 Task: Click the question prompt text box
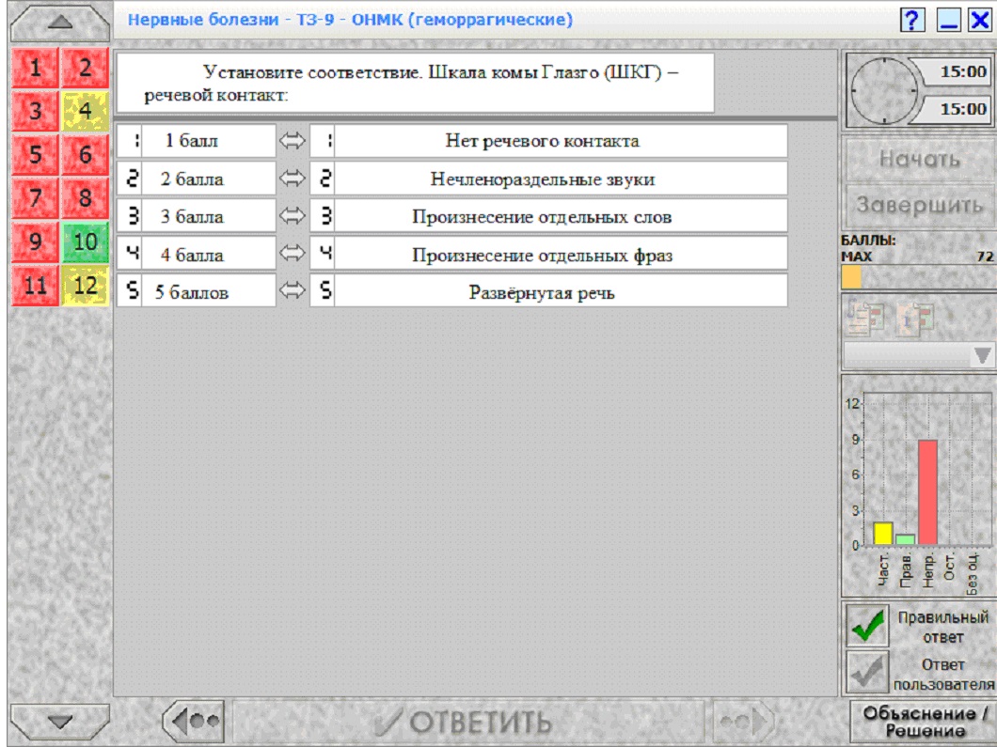tap(415, 84)
